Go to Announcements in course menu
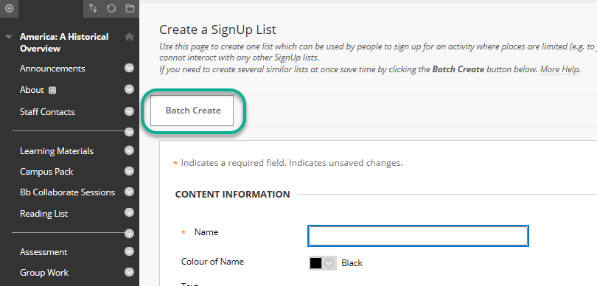 click(x=52, y=69)
